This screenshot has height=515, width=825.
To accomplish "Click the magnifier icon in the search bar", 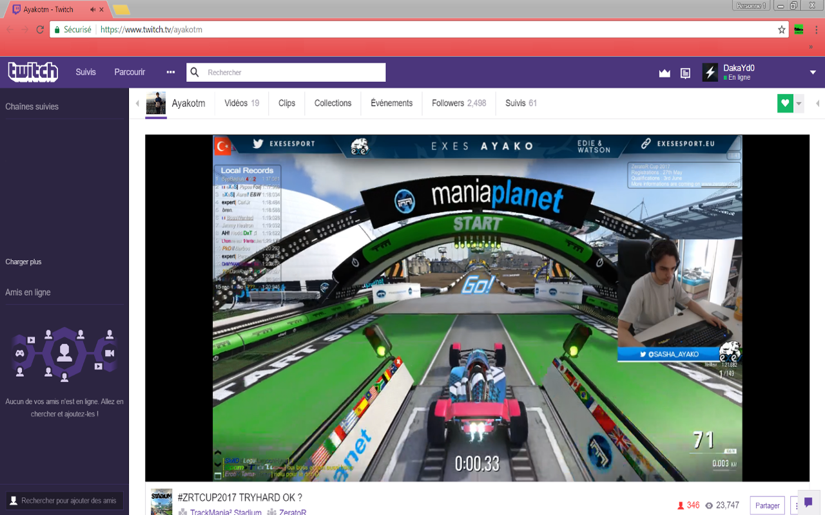I will tap(195, 73).
